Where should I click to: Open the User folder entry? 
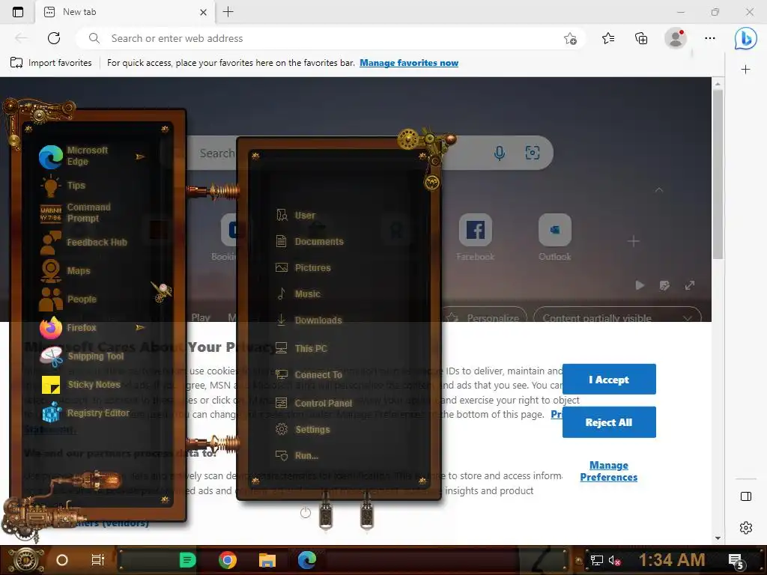click(296, 215)
